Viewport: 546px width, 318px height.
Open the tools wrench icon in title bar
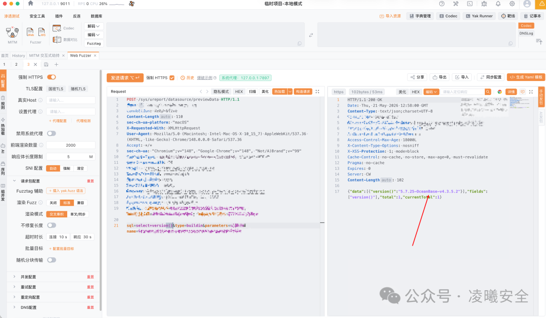[x=456, y=4]
